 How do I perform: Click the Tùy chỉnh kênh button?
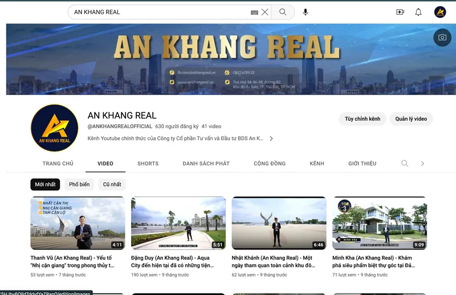(363, 118)
